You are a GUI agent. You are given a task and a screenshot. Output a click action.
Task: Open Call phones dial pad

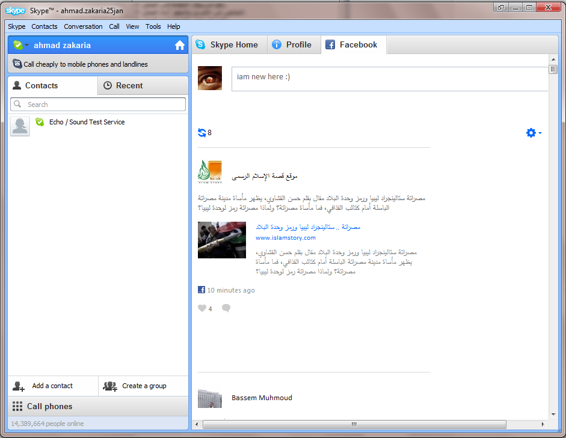tap(98, 406)
